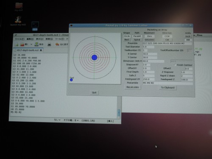Open the syntax mode dropdown in editor status bar
This screenshot has width=212, height=159.
pos(57,120)
